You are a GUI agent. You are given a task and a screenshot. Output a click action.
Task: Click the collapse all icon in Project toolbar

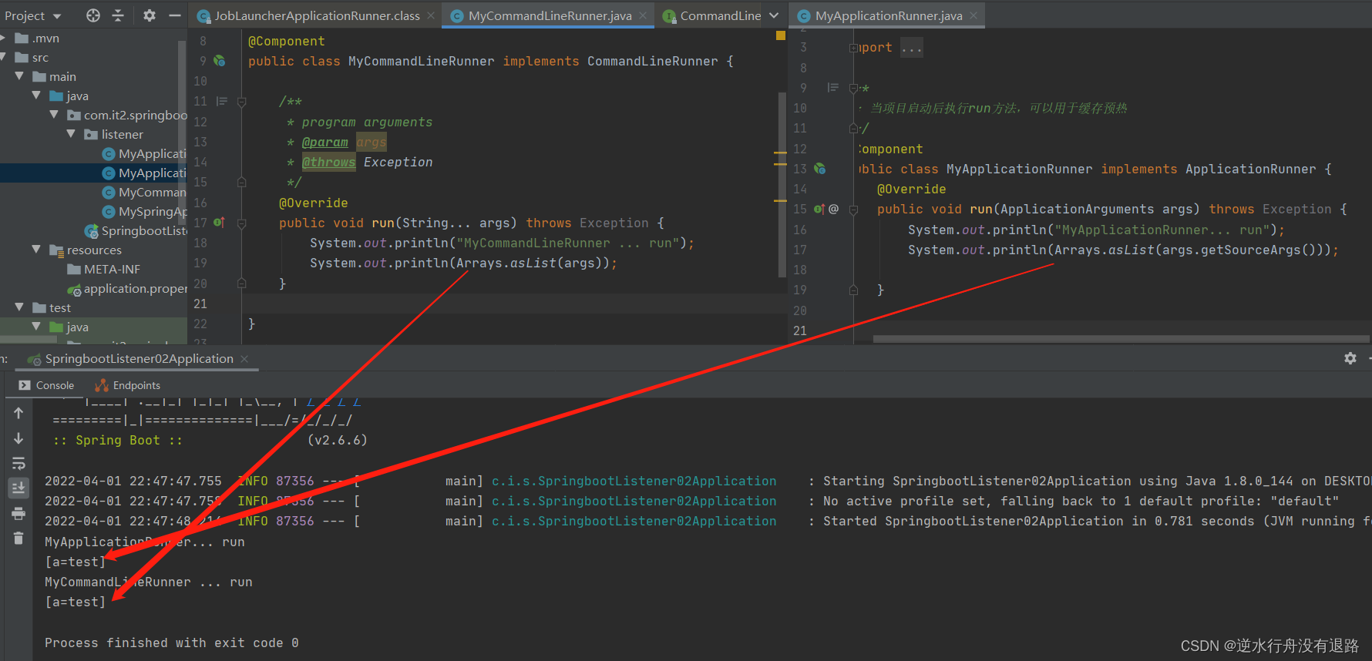[118, 15]
